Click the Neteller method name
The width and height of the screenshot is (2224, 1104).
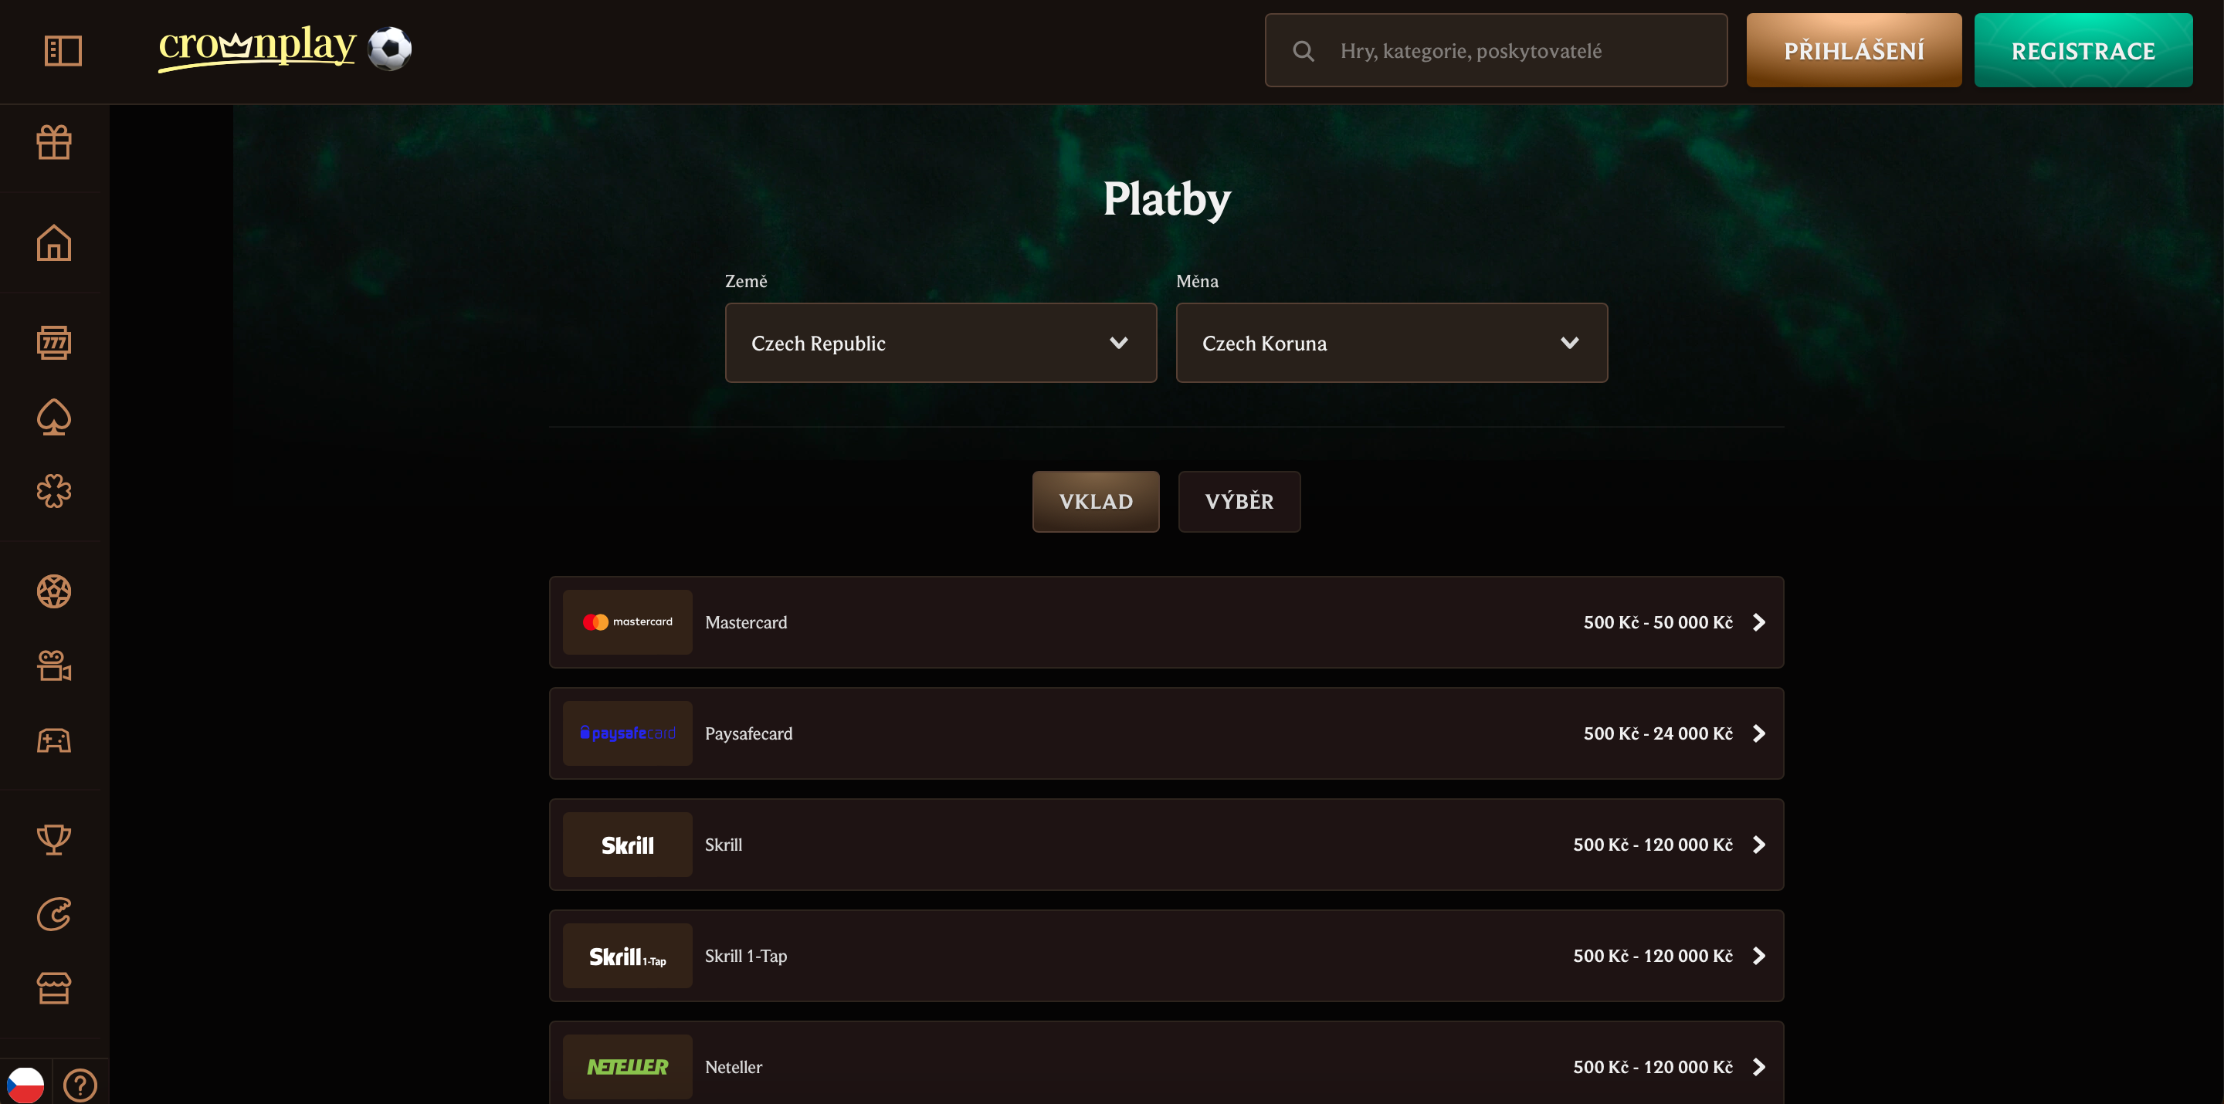click(x=733, y=1068)
